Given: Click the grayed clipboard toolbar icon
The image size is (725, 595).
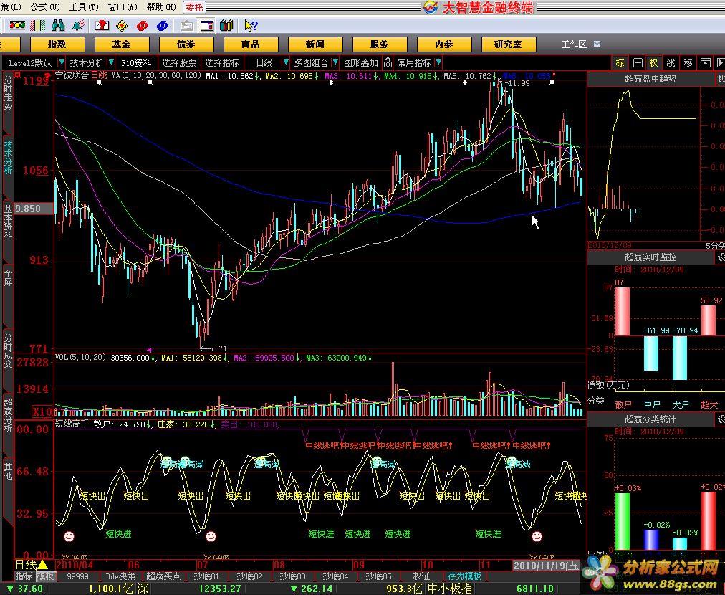Looking at the screenshot, I should (187, 25).
